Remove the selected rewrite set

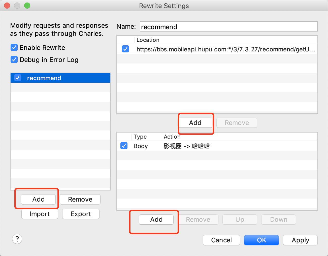click(80, 199)
